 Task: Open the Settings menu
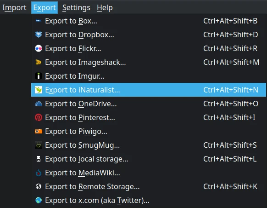pos(76,8)
